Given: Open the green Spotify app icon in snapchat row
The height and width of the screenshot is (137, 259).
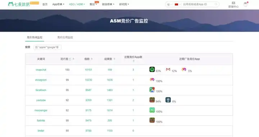Looking at the screenshot, I should coord(152,69).
